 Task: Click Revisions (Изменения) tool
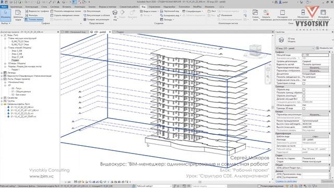click(x=225, y=15)
